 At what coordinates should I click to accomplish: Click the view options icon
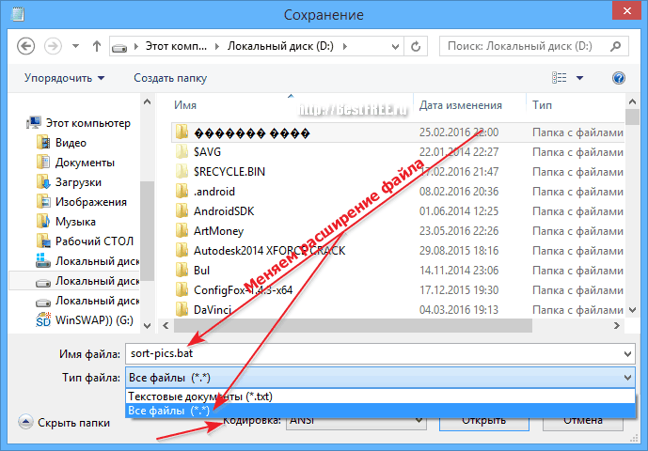click(x=561, y=78)
